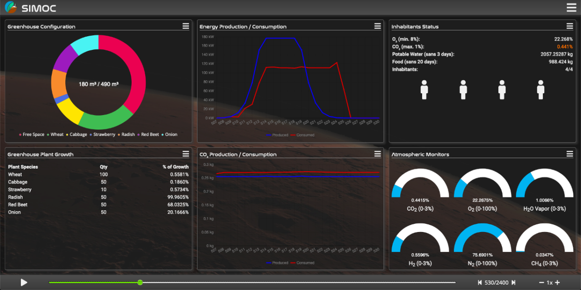This screenshot has width=581, height=290.
Task: Open Greenhouse Plant Growth panel menu
Action: click(x=185, y=154)
